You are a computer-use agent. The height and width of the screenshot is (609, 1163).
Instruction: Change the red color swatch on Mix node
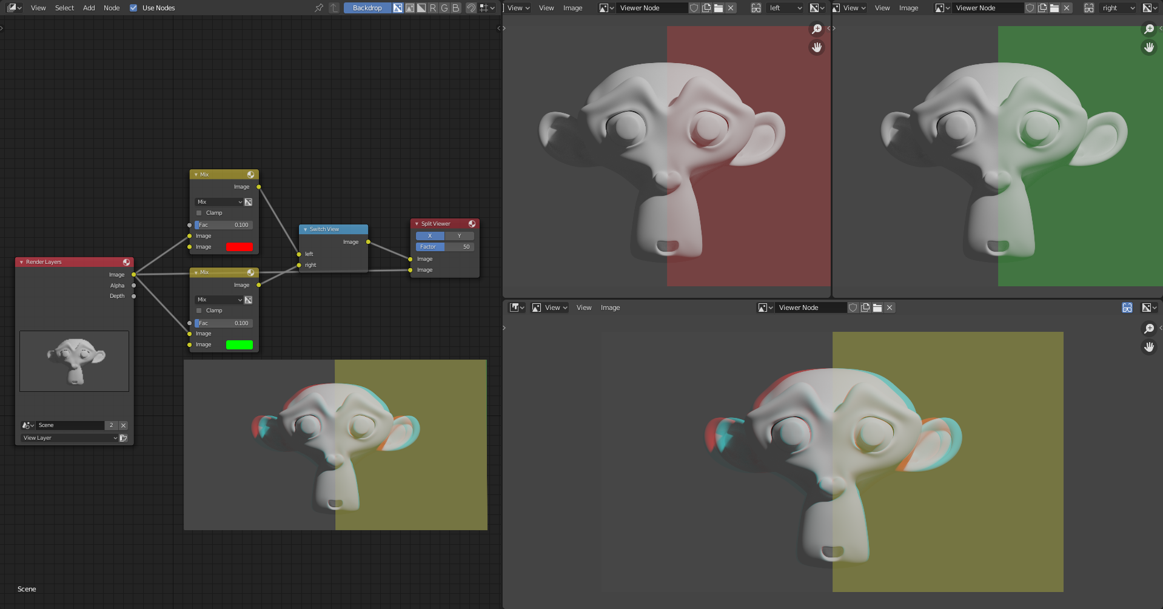click(x=240, y=246)
